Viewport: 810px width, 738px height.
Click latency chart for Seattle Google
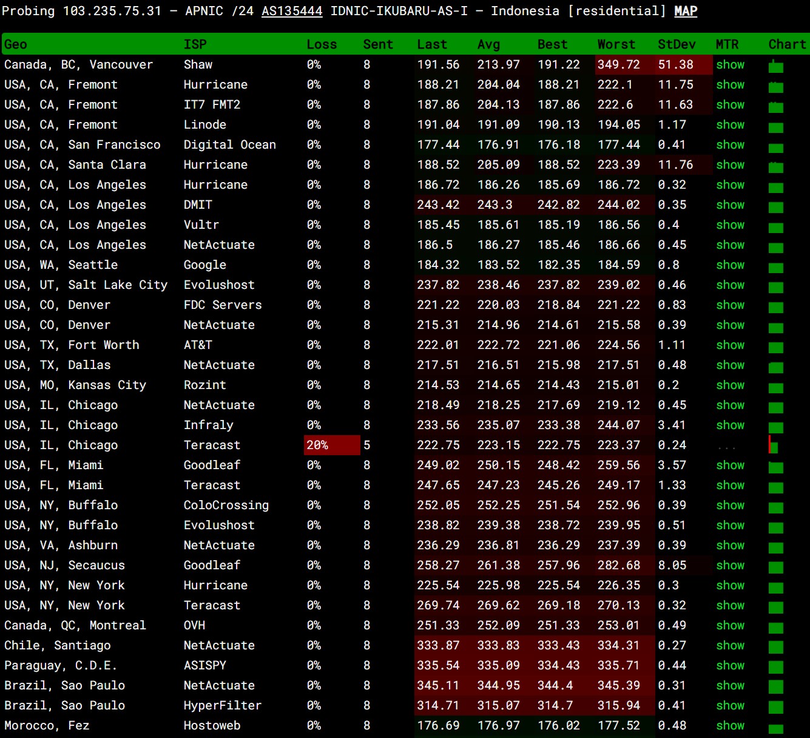coord(775,266)
